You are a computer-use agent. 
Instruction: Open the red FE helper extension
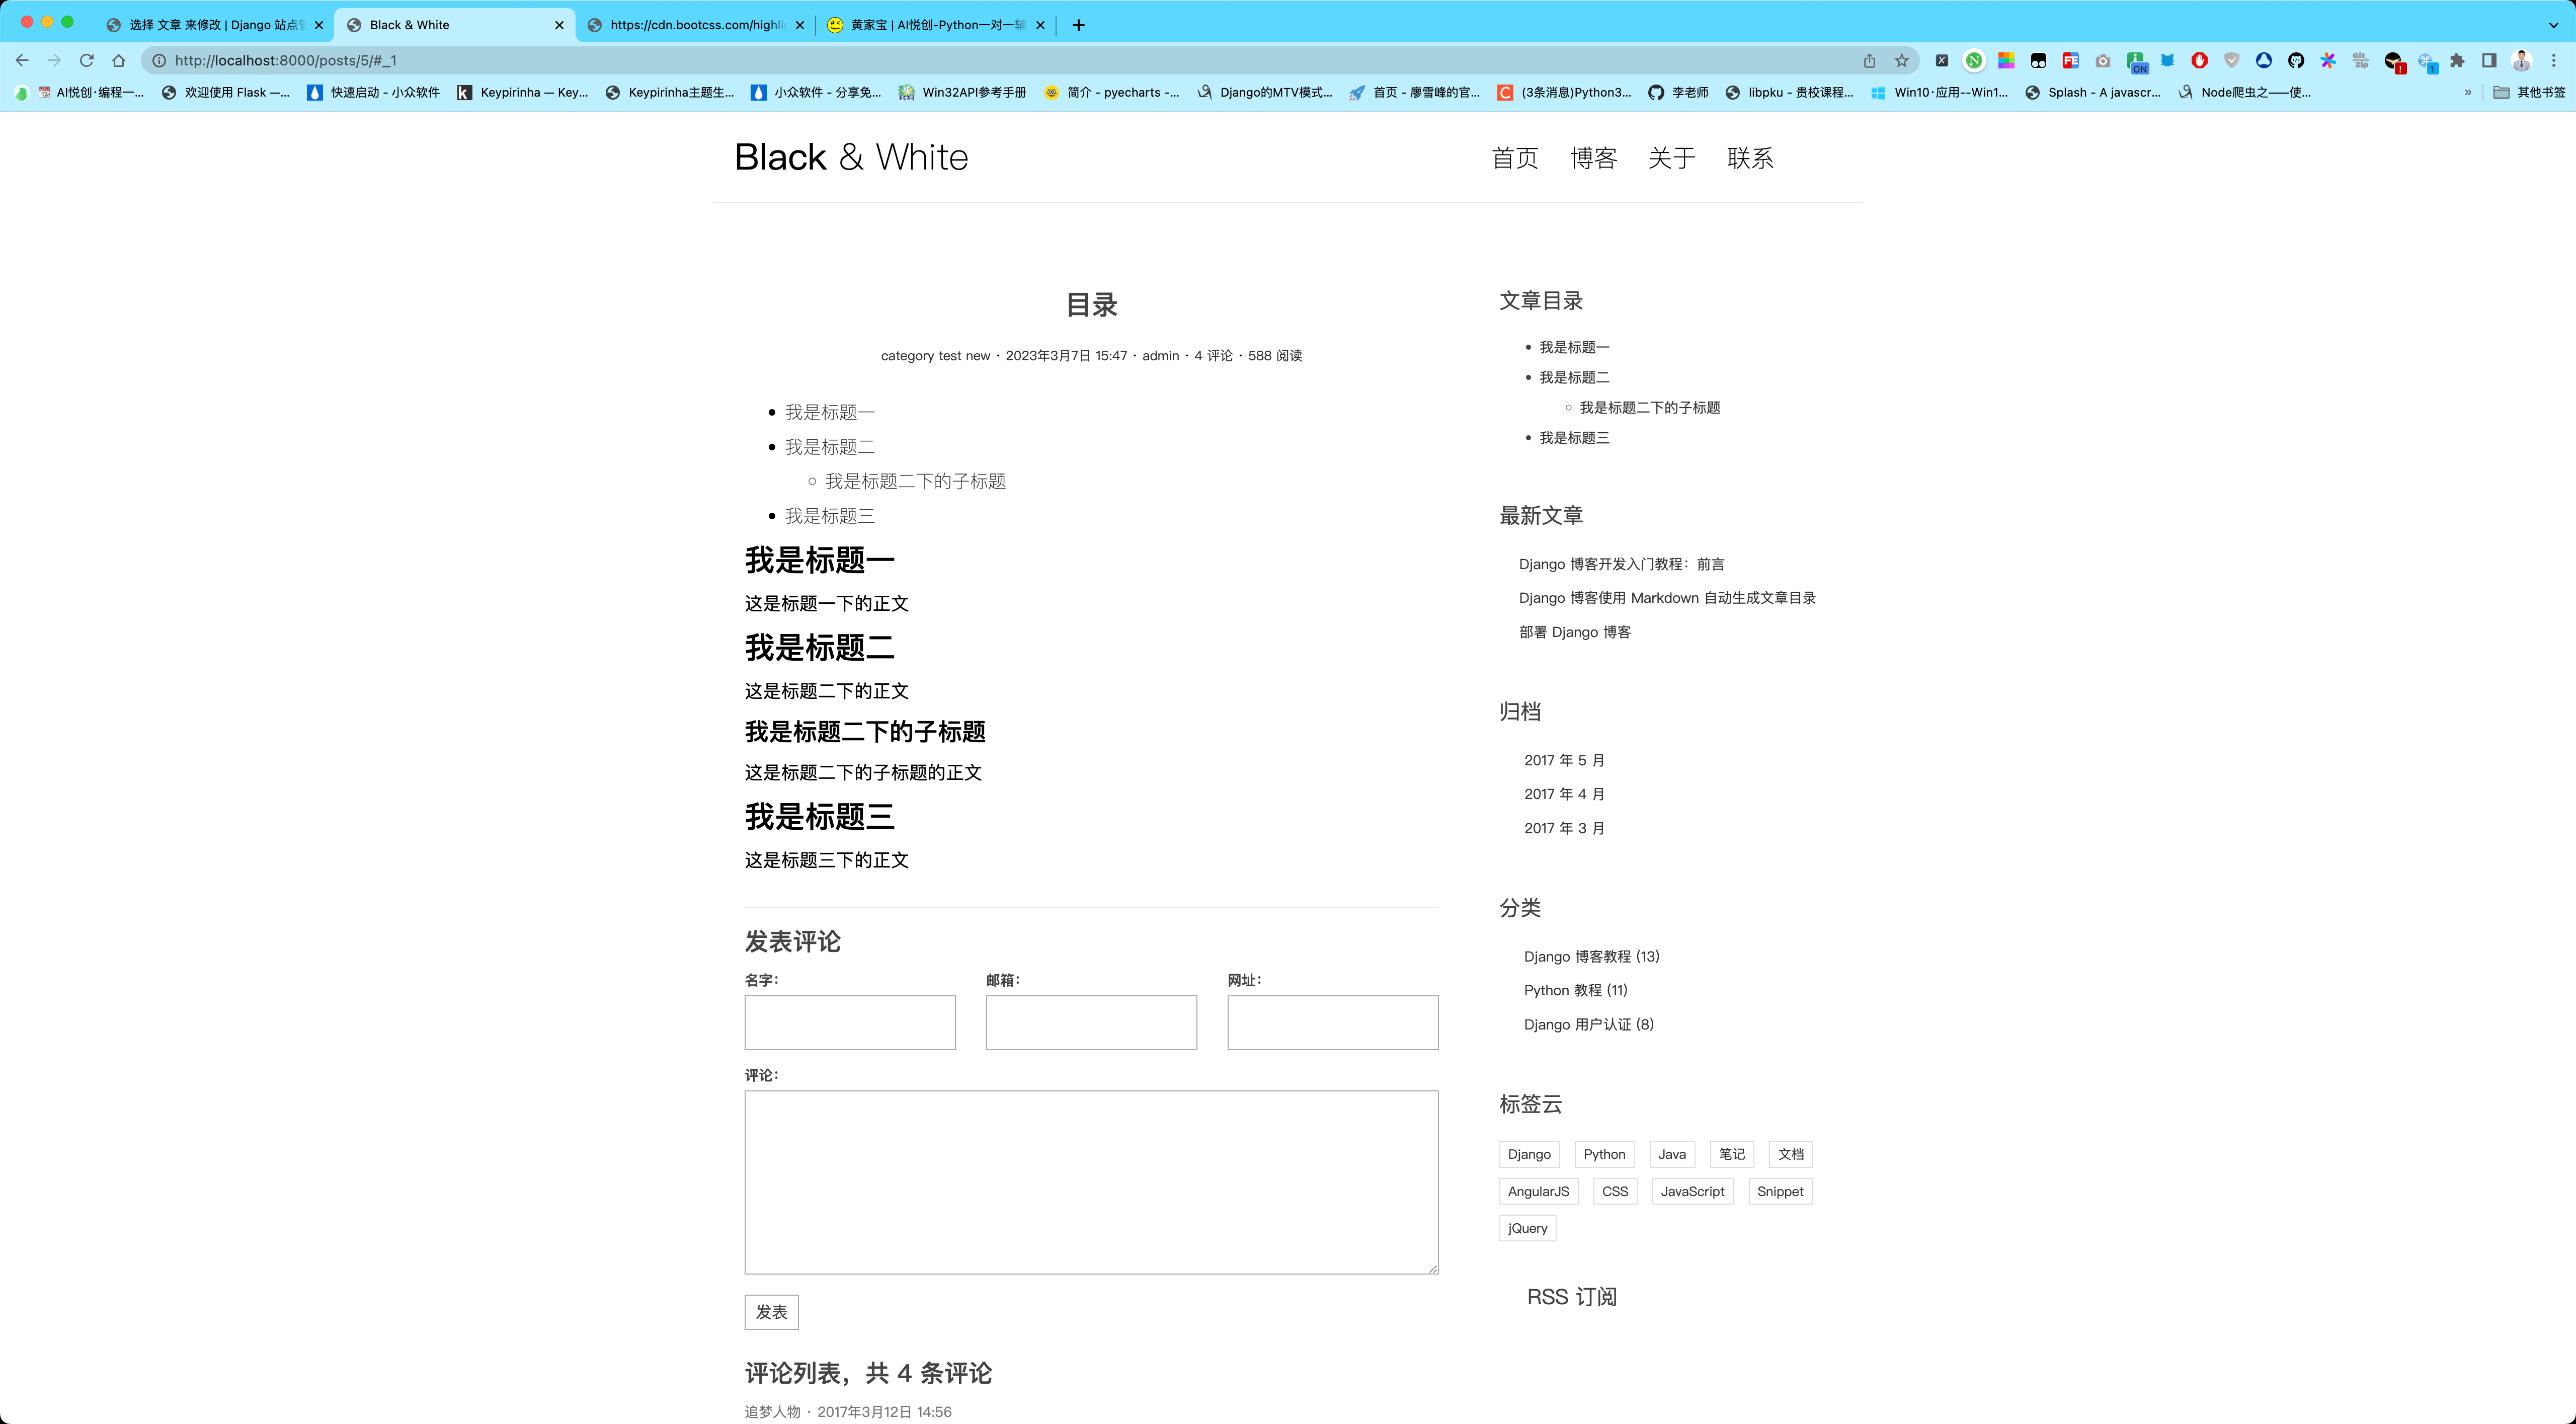2070,60
